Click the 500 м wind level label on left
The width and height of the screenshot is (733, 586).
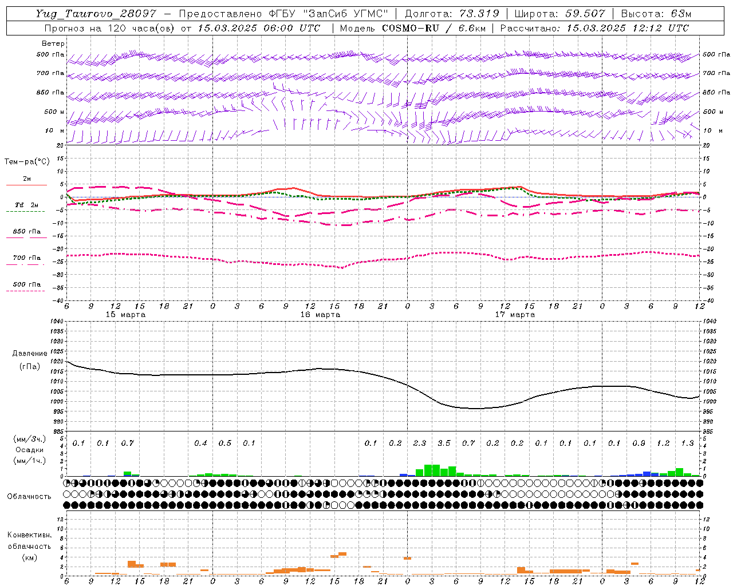[51, 112]
